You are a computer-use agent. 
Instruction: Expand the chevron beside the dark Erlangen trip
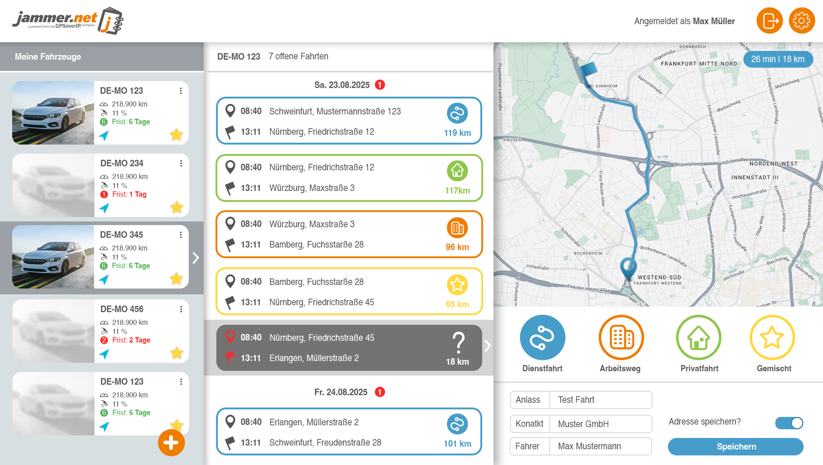click(x=488, y=346)
